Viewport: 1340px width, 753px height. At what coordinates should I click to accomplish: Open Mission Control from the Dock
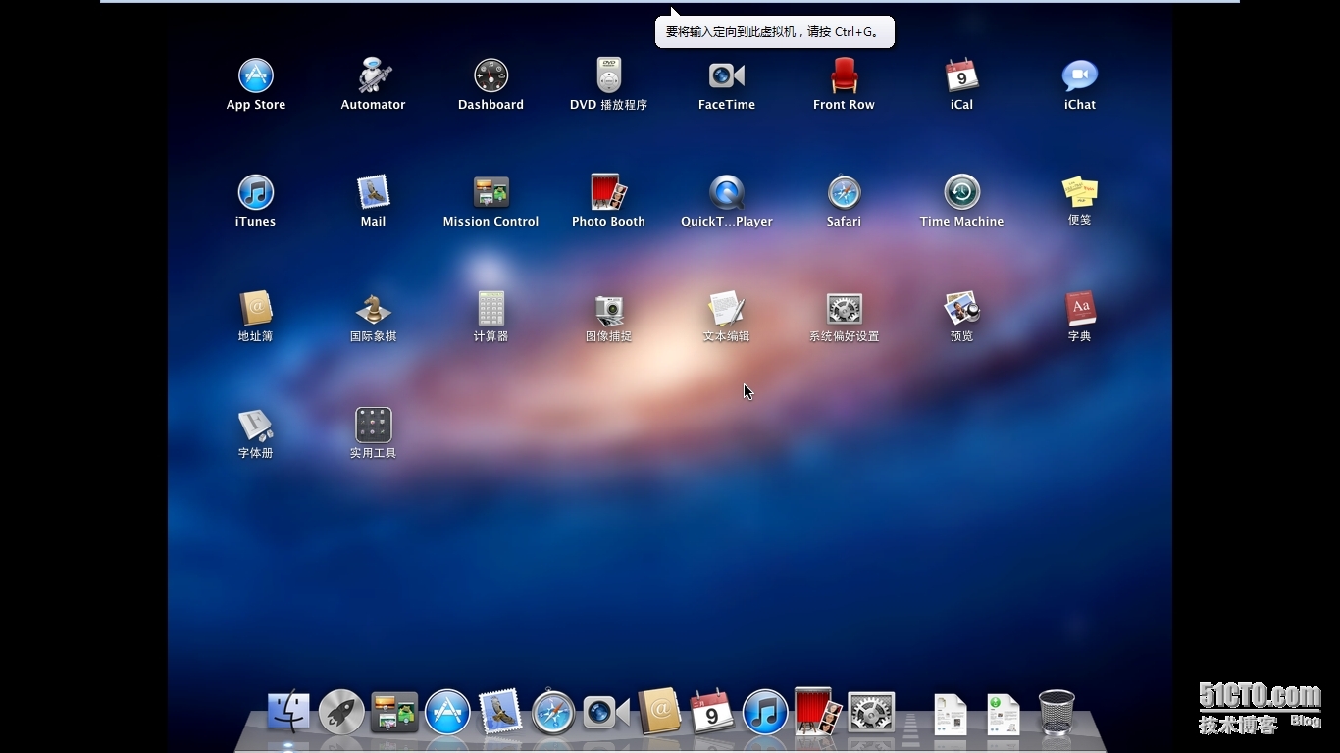pos(394,713)
